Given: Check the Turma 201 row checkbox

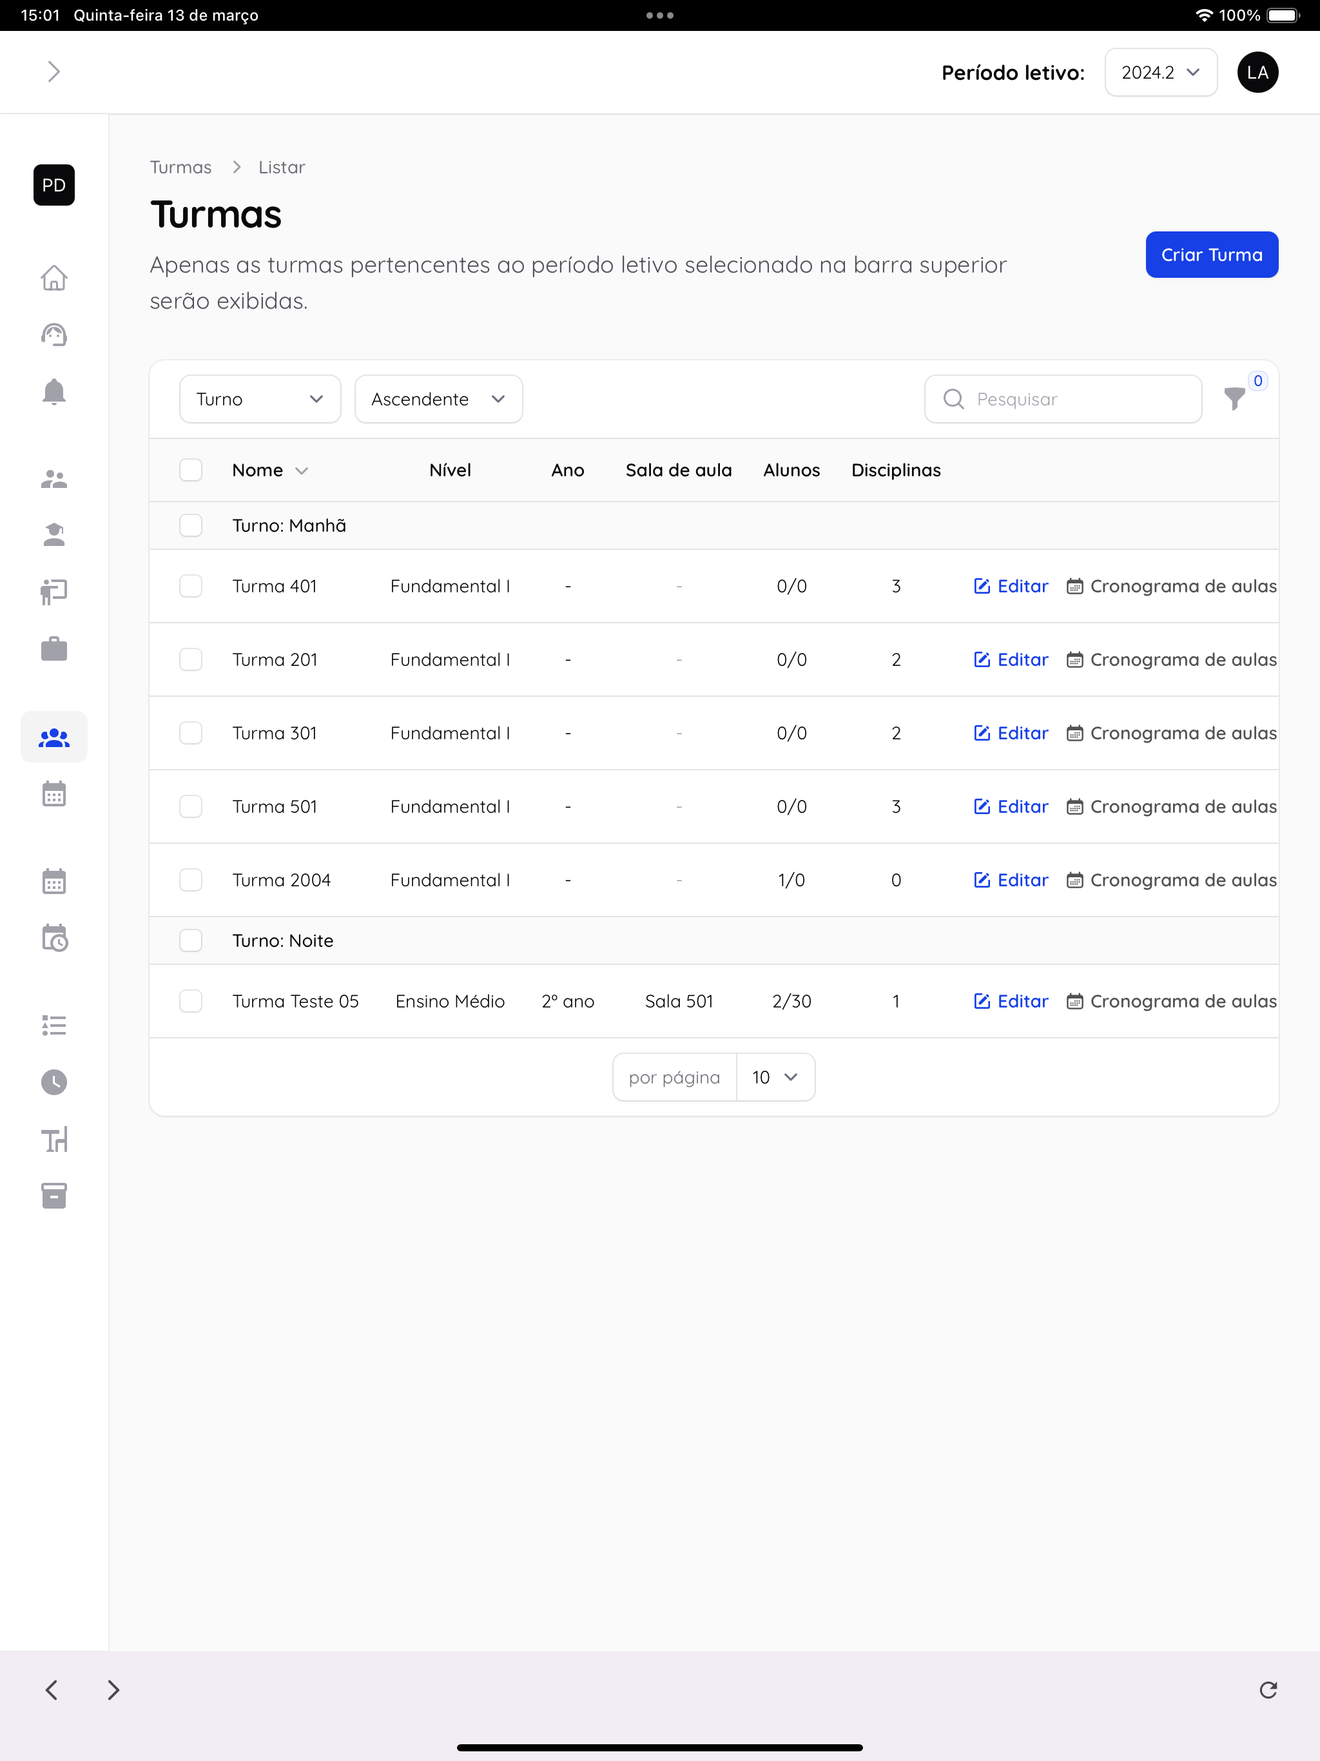Looking at the screenshot, I should click(190, 659).
